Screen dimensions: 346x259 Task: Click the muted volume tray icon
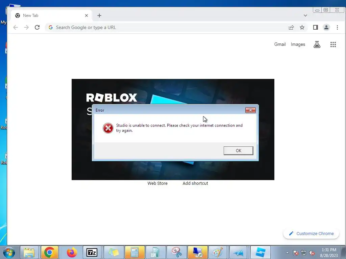[312, 253]
